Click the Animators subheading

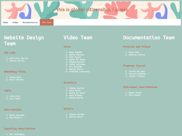(70, 83)
